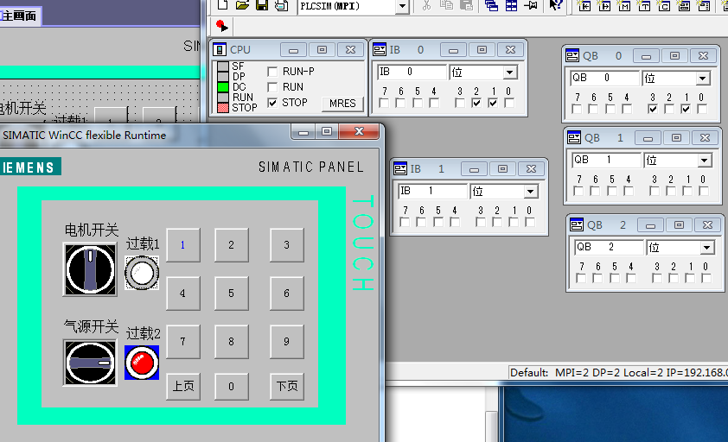Click the IB 1 address input field
728x442 pixels.
pos(432,191)
